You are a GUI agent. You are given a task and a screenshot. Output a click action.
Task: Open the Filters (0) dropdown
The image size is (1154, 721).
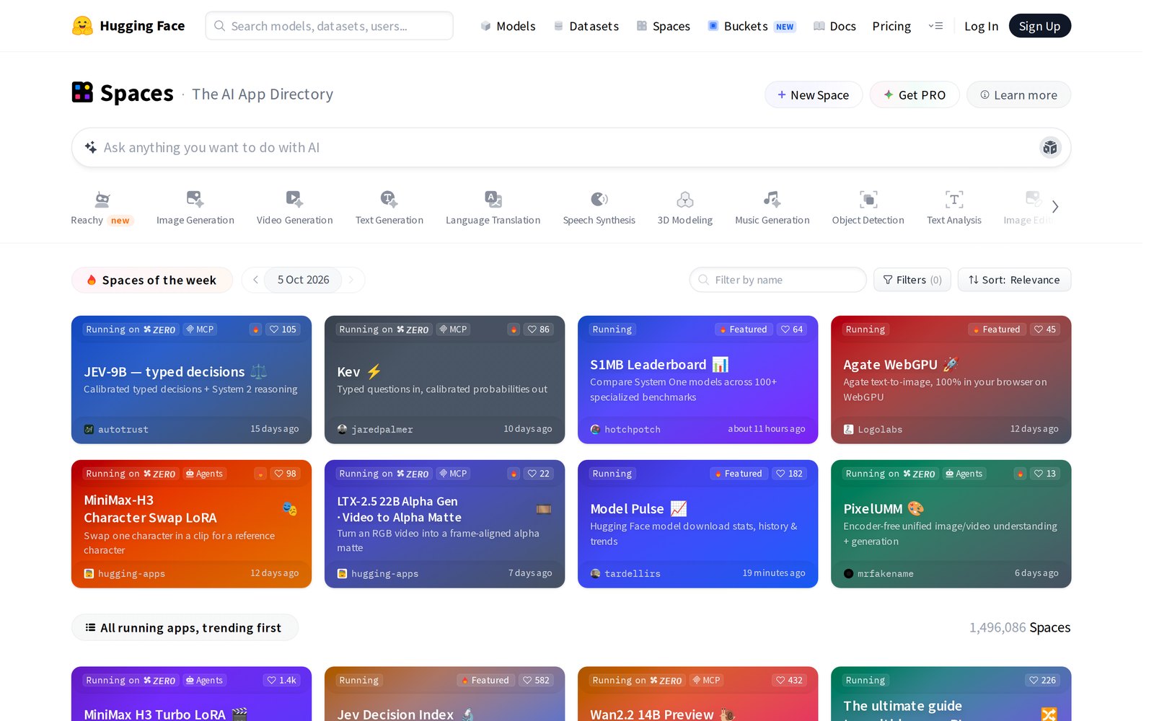point(912,280)
